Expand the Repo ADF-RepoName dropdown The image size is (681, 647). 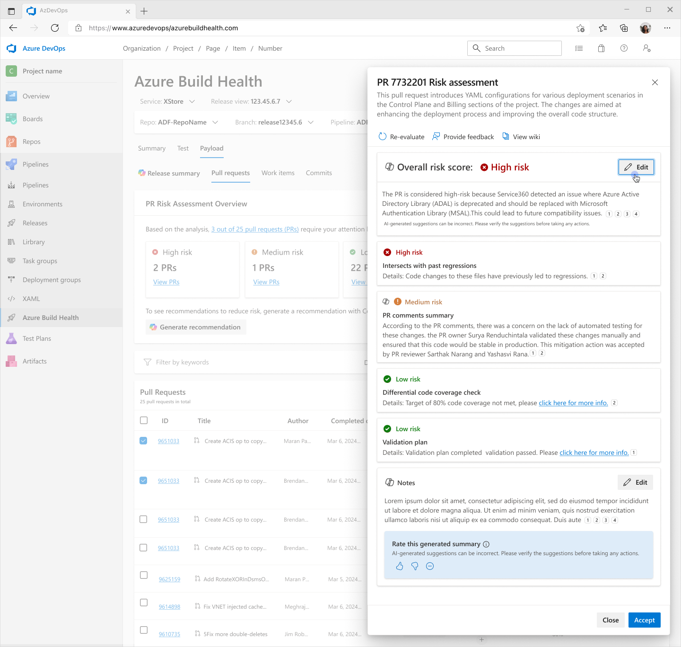(x=179, y=122)
